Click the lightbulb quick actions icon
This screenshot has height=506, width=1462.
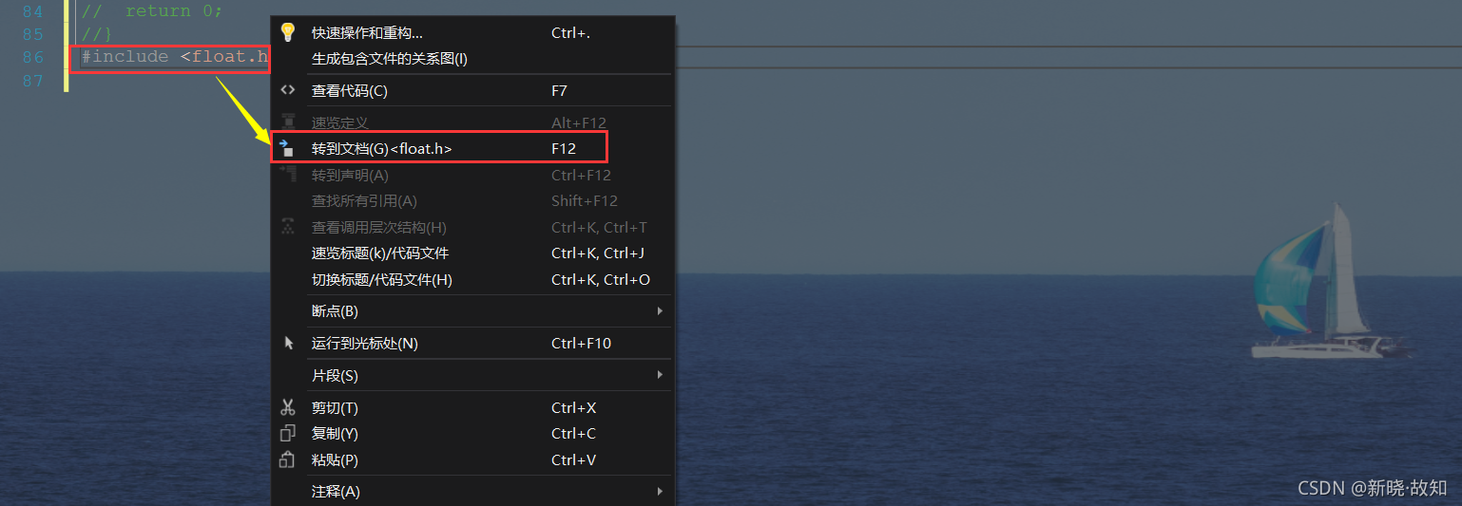point(287,32)
